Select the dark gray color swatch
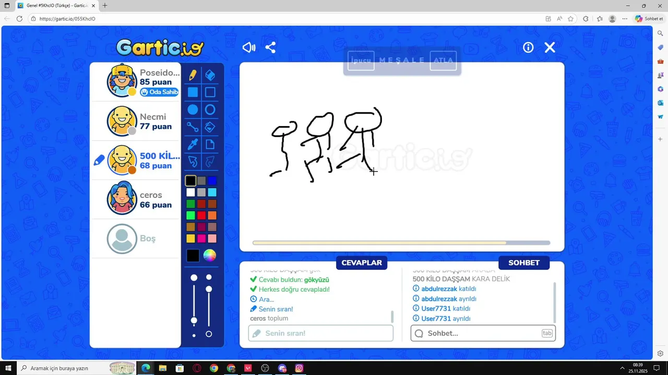Screen dimensions: 668x375 [x=201, y=181]
